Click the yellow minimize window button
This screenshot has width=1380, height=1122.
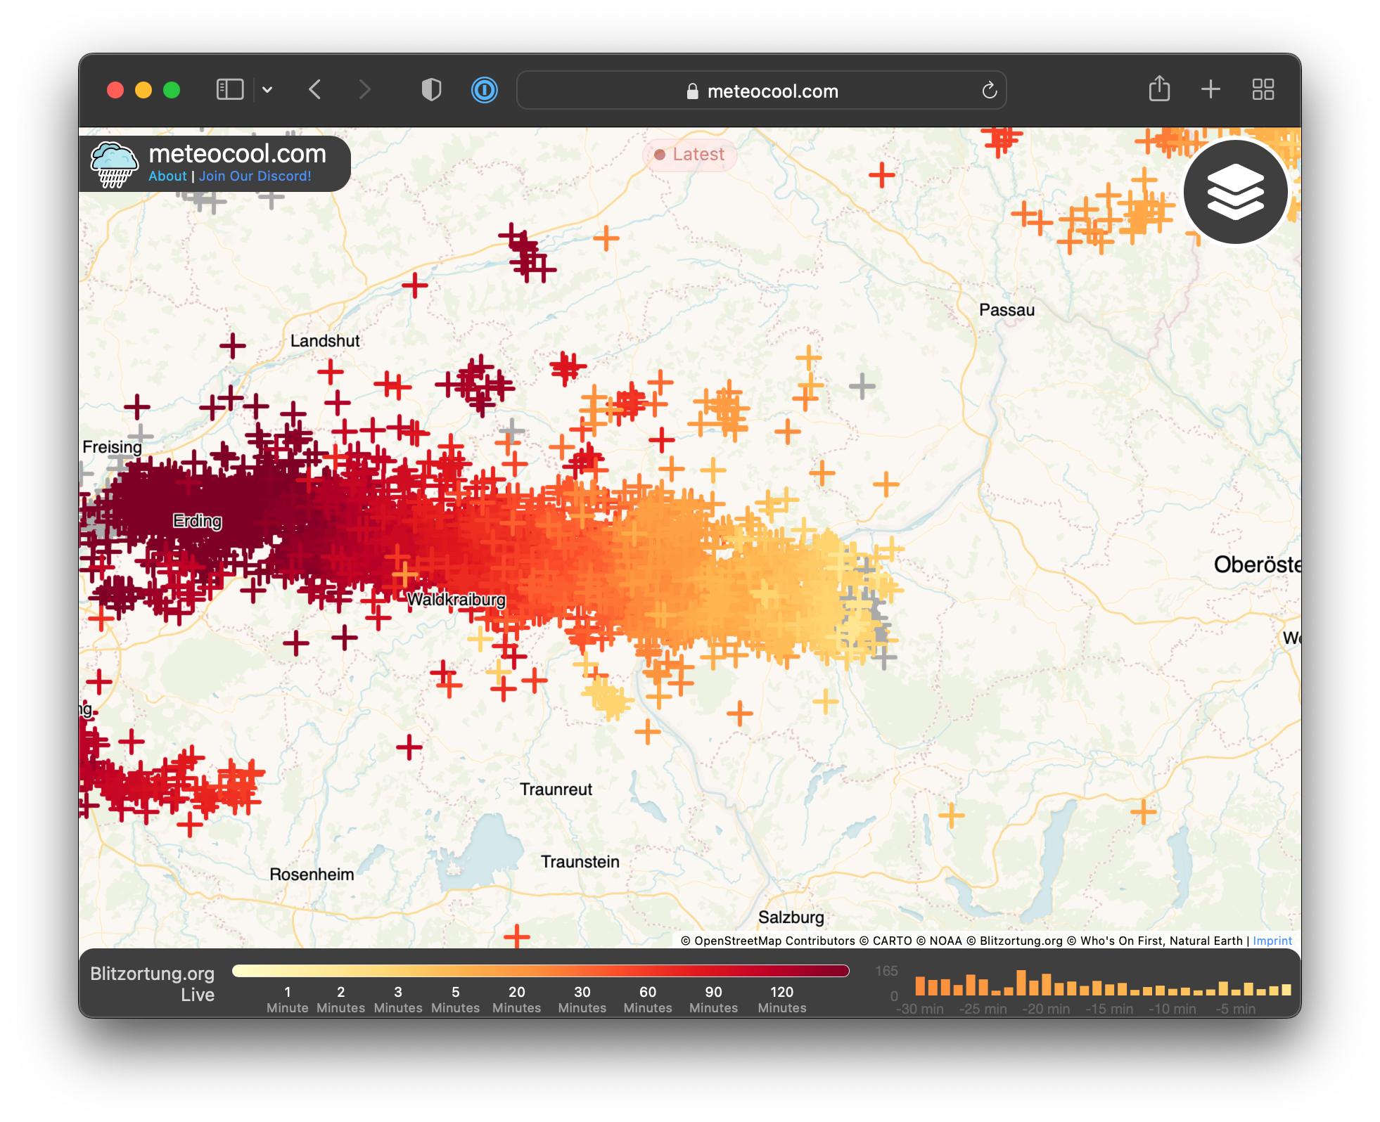143,90
